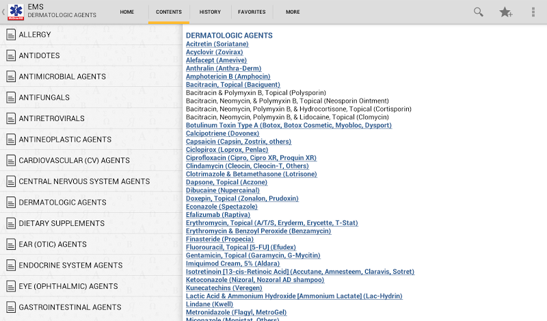Viewport: 547px width, 321px height.
Task: View Erythromycin & Benzoyl Peroxide (Benzamycin)
Action: pyautogui.click(x=258, y=231)
